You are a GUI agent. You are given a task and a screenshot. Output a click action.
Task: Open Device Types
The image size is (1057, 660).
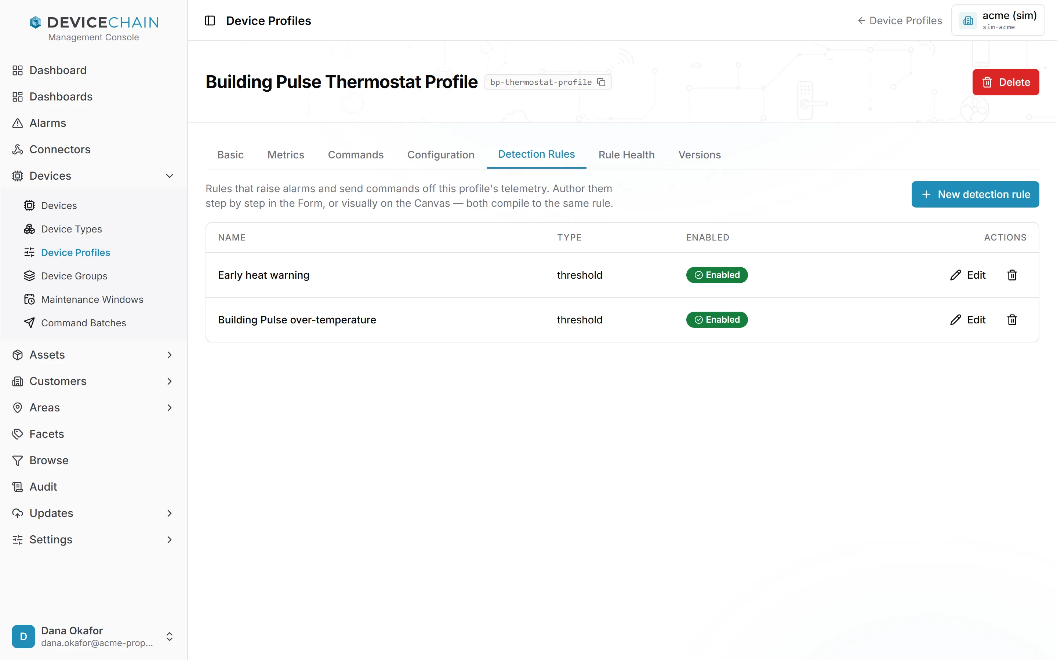(71, 229)
